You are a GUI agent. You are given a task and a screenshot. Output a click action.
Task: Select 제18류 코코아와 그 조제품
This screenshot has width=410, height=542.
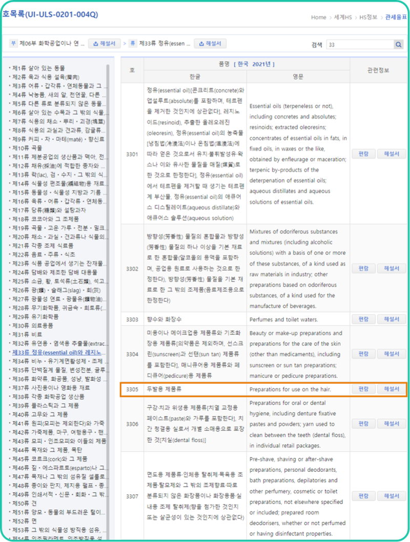point(45,219)
